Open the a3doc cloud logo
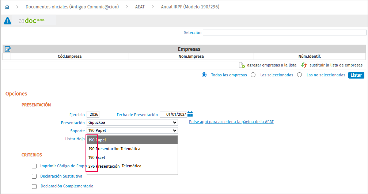This screenshot has width=368, height=194. pos(31,21)
